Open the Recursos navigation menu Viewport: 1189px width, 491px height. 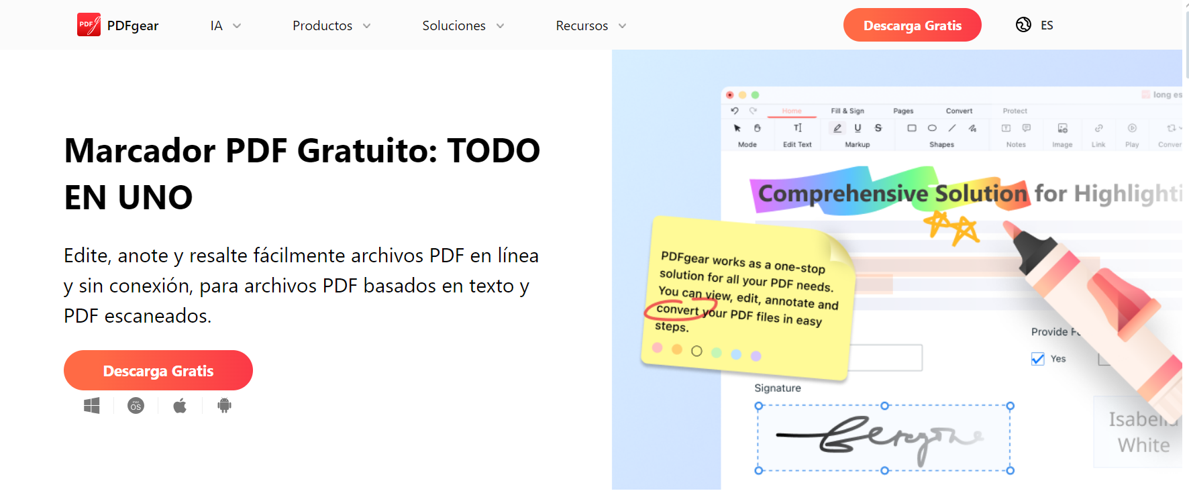point(582,25)
